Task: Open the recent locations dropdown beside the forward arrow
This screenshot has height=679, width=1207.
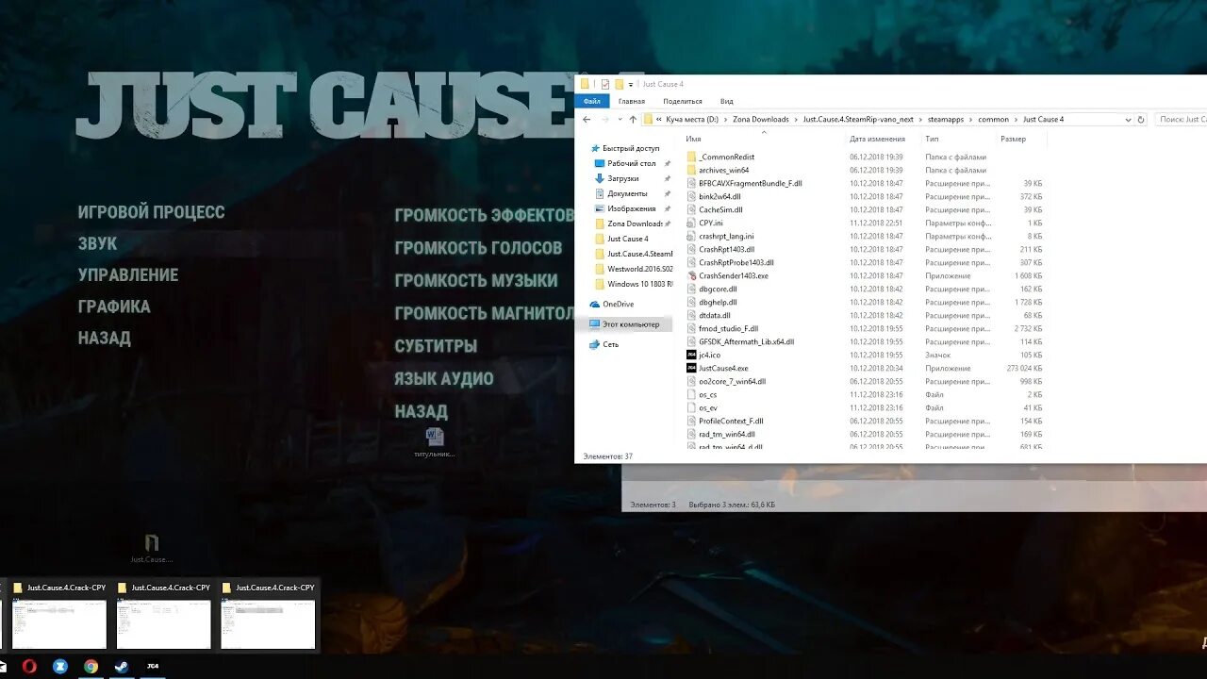Action: click(x=619, y=120)
